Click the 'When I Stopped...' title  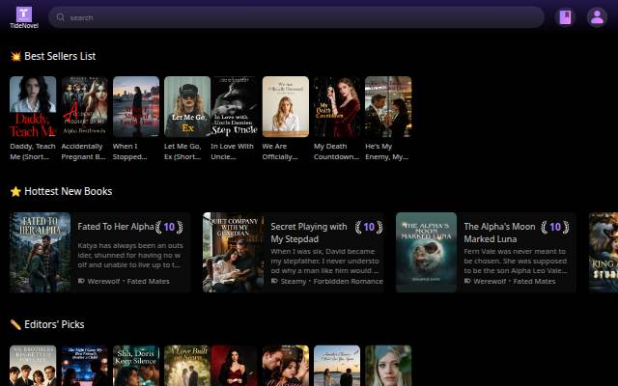click(x=129, y=152)
